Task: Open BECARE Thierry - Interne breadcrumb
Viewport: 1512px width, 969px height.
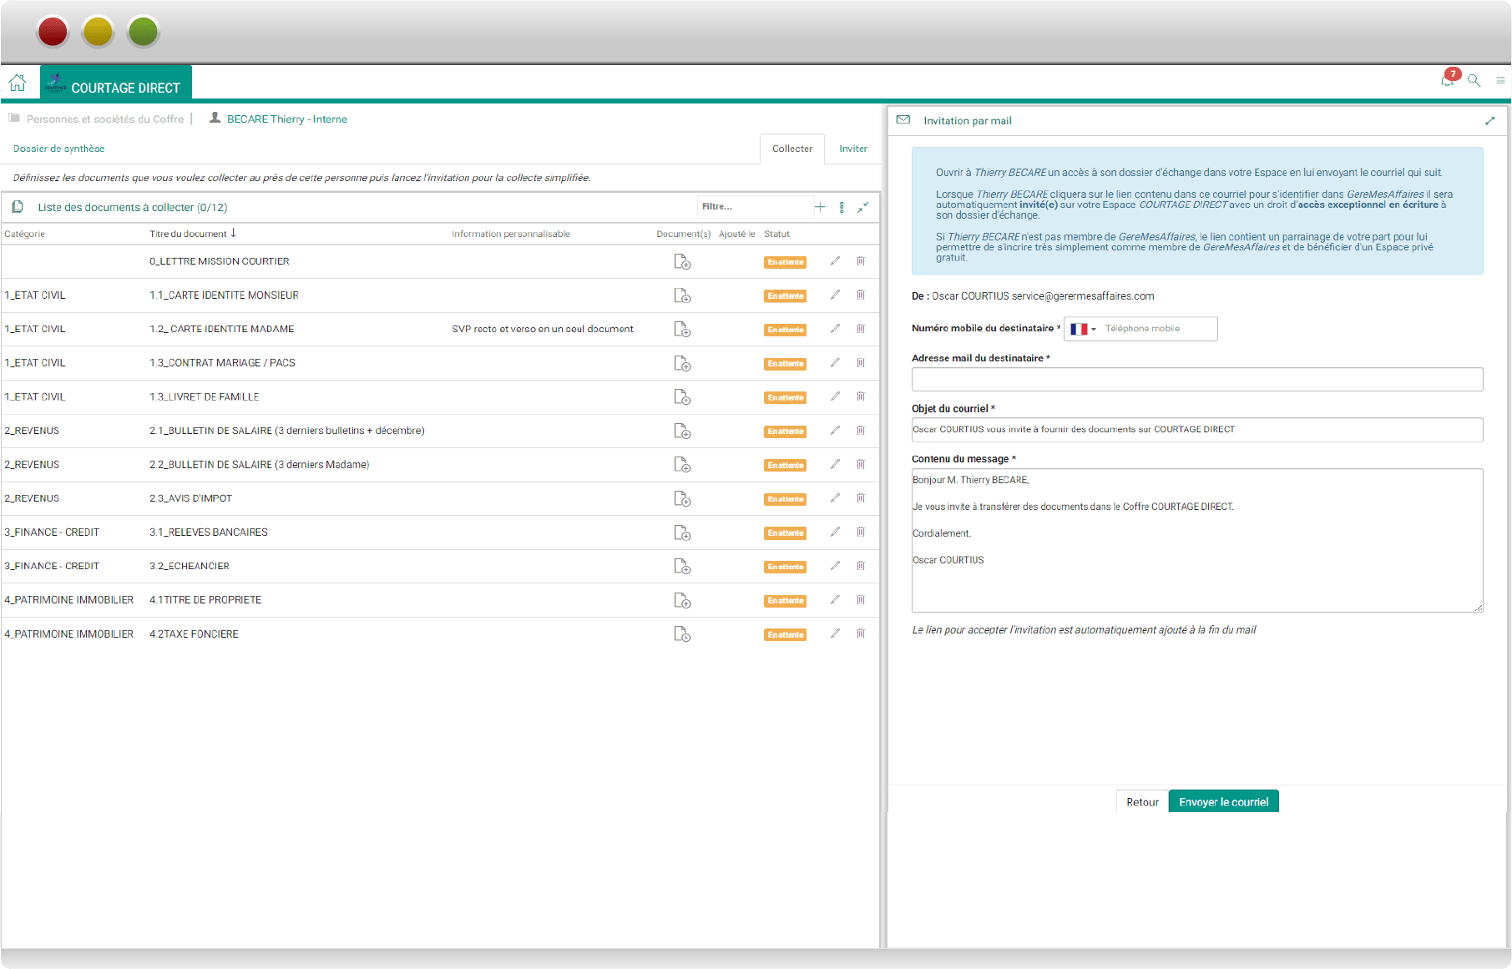Action: (x=287, y=119)
